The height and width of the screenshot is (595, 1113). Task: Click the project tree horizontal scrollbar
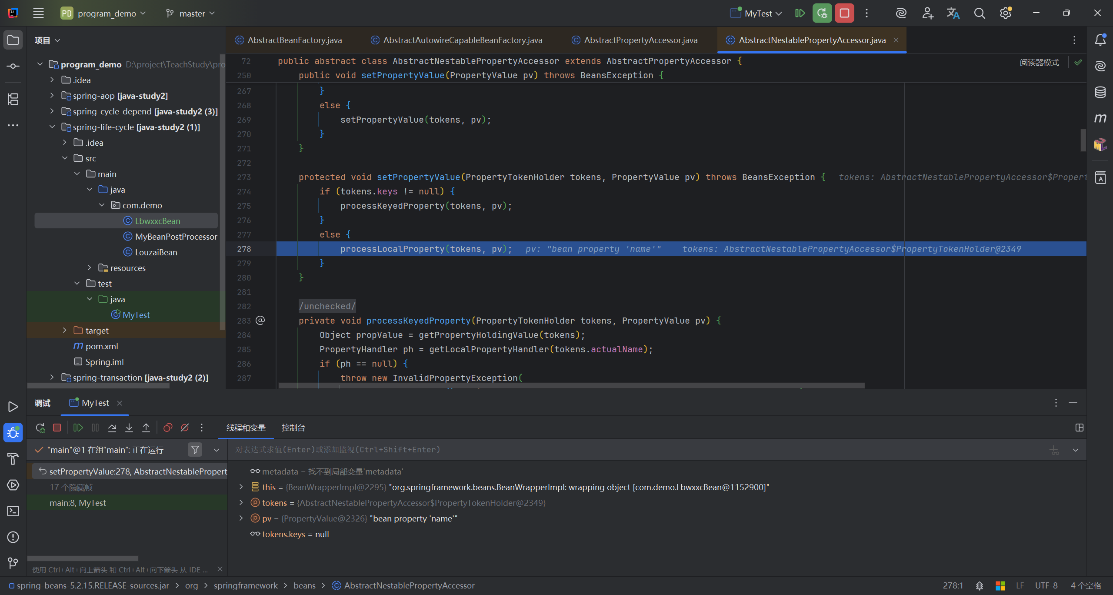pyautogui.click(x=98, y=386)
